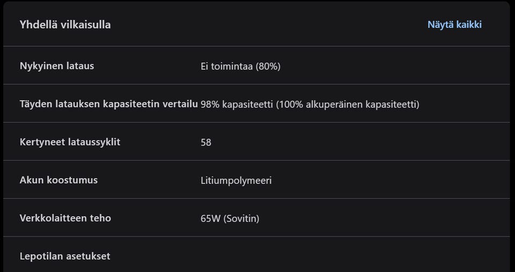This screenshot has height=272, width=515.
Task: Select the charge cycle count 58
Action: (x=206, y=142)
